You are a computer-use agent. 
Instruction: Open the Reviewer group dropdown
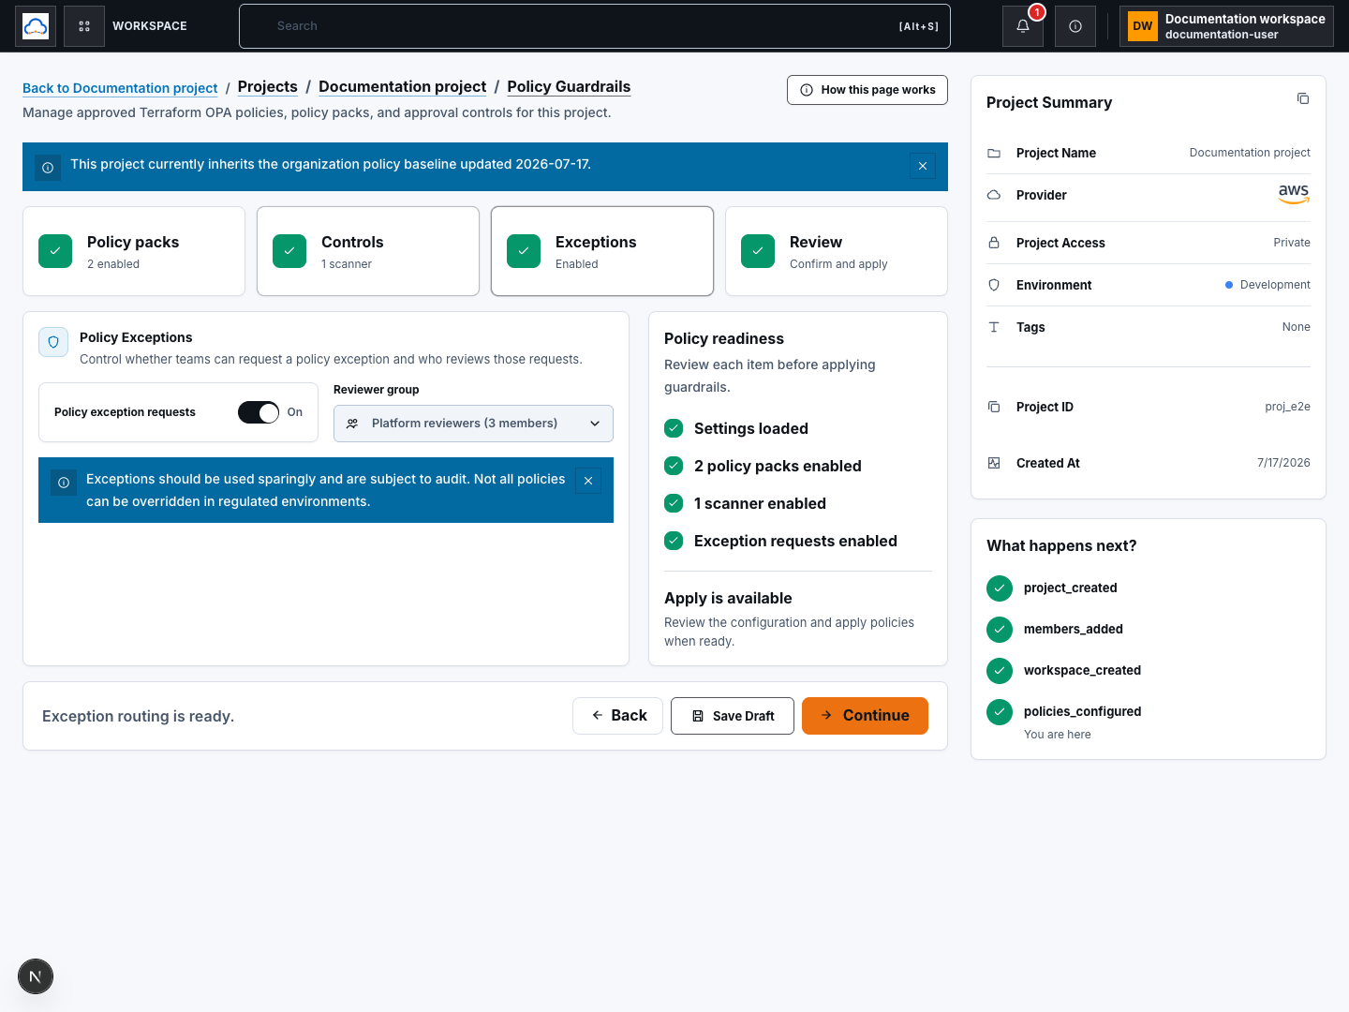(x=473, y=424)
